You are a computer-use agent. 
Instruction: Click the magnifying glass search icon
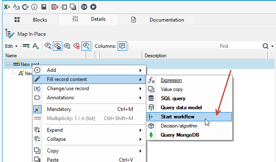coord(266,46)
